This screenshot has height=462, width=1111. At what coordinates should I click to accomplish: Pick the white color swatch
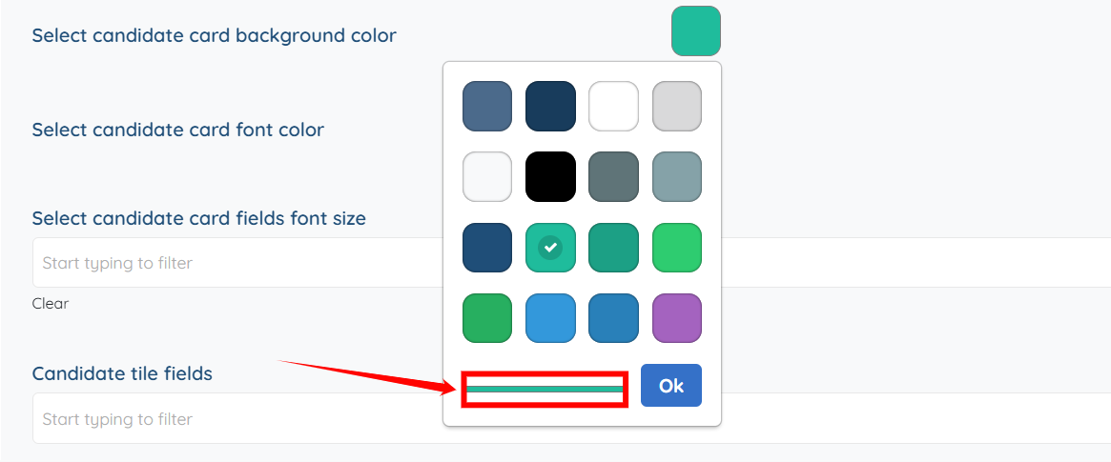613,106
